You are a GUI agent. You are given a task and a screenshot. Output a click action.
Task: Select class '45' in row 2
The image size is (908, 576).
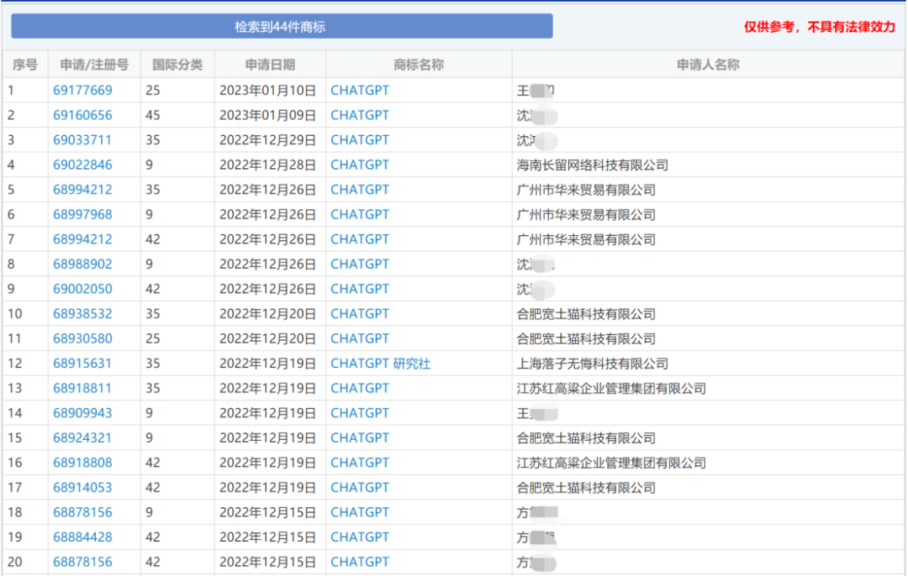(153, 116)
